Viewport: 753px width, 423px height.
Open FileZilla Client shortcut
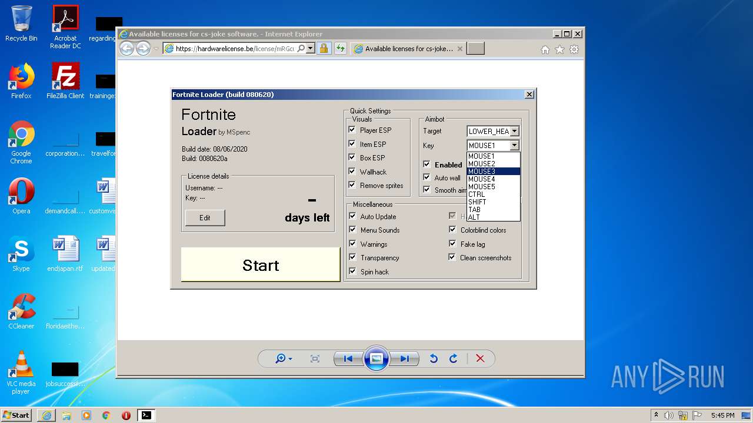click(65, 81)
